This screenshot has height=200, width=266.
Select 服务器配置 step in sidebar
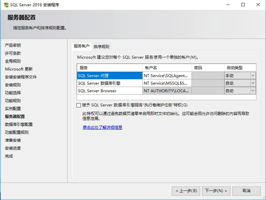(x=15, y=117)
